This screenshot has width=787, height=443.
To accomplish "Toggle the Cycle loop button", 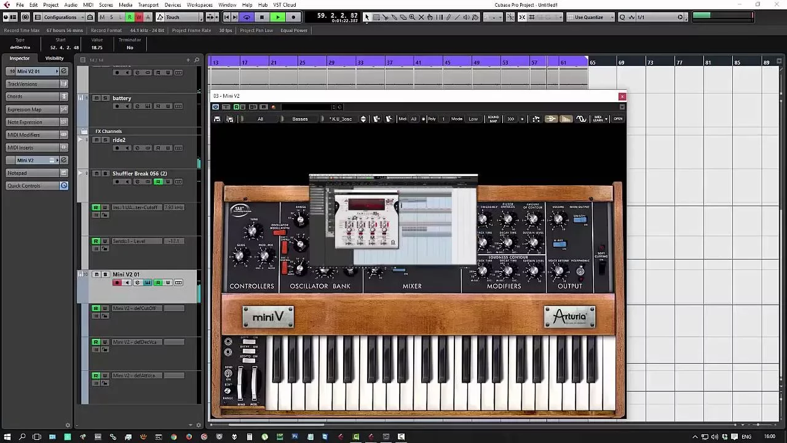I will coord(247,17).
